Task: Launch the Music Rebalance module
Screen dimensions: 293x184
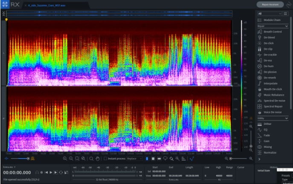Action: 273,95
